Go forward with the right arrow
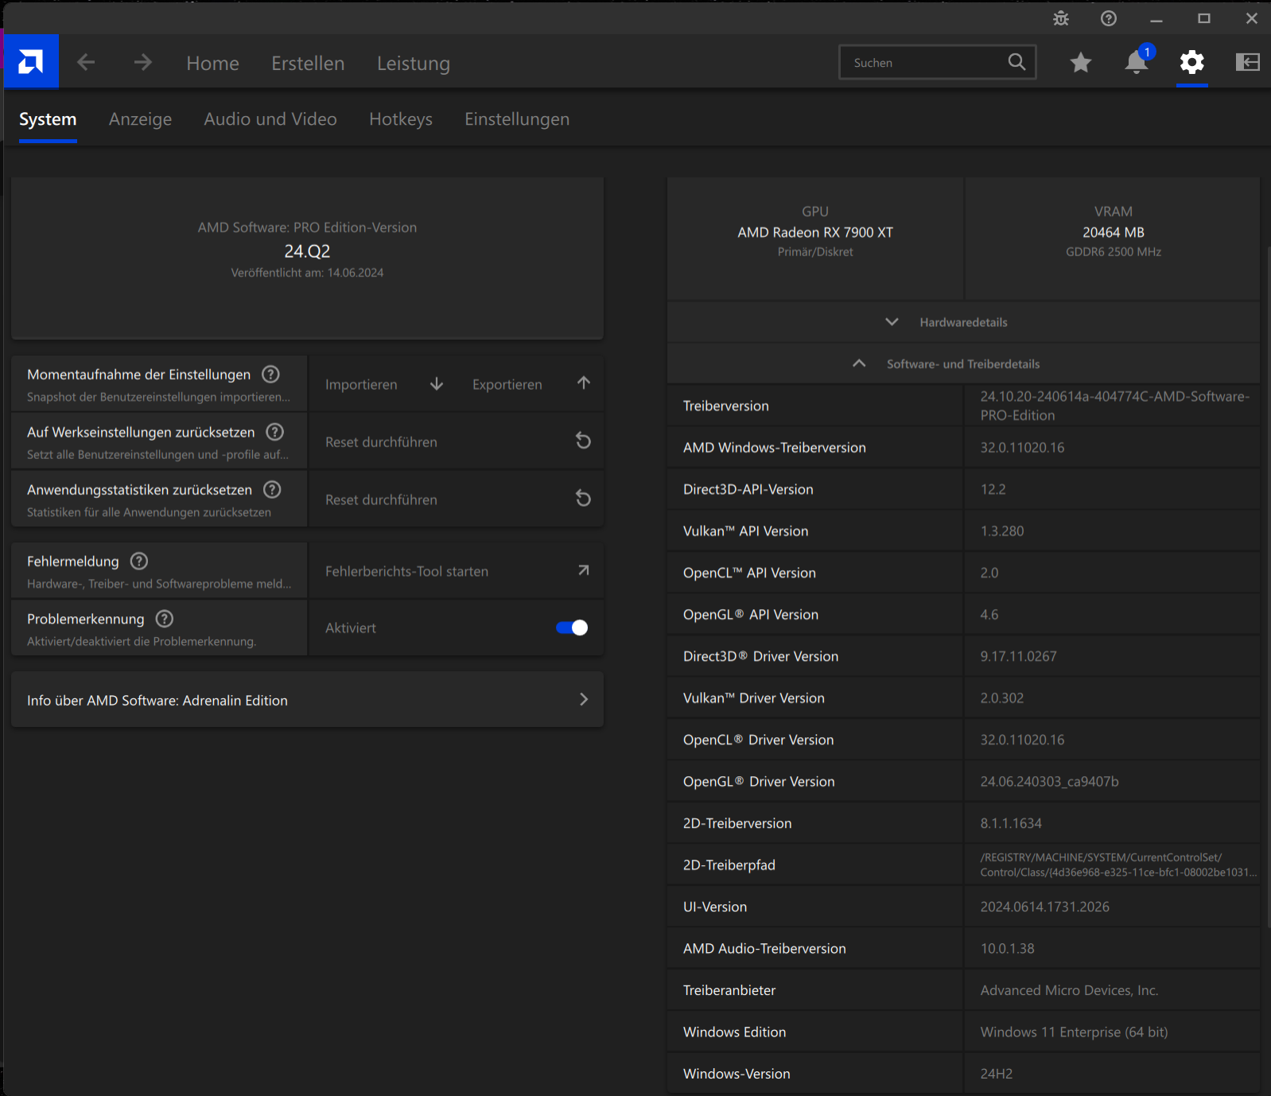 coord(142,62)
